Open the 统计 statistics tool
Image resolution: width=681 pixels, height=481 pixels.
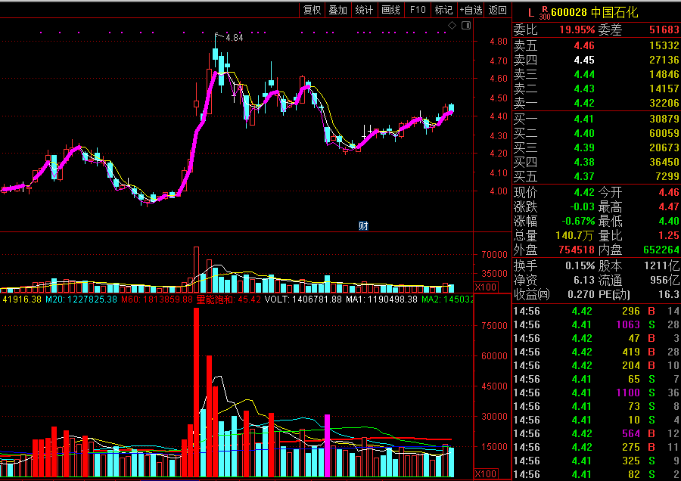[x=364, y=10]
